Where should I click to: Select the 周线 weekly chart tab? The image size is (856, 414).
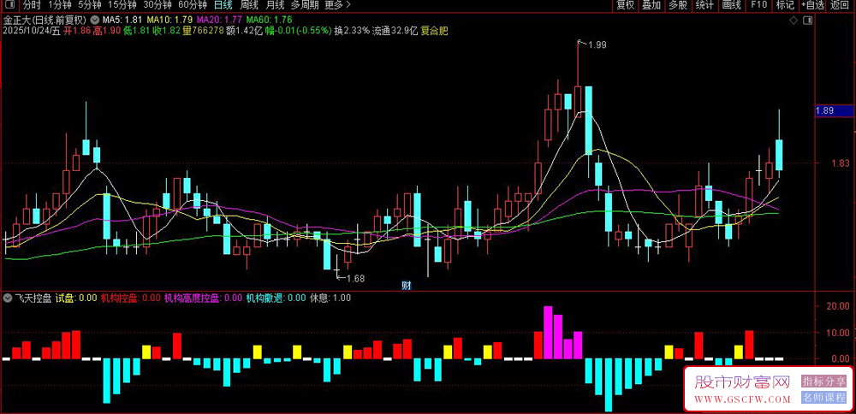tap(249, 5)
